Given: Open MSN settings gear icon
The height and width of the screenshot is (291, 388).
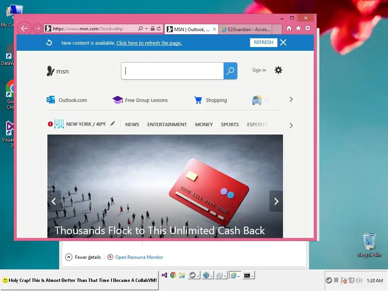Looking at the screenshot, I should pyautogui.click(x=278, y=70).
